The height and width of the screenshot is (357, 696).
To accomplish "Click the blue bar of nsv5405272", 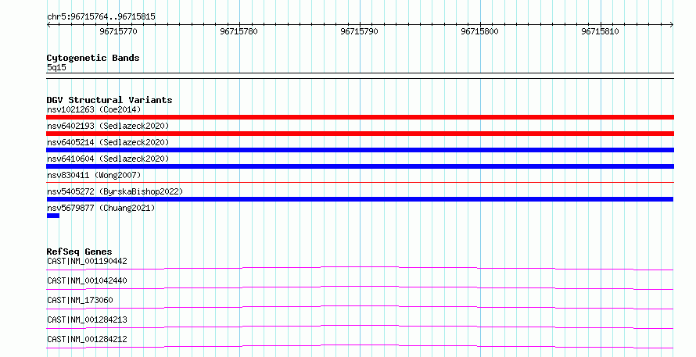I will click(x=360, y=199).
